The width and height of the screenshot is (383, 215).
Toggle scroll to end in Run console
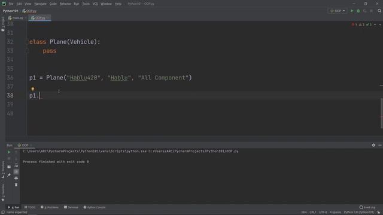tap(16, 172)
